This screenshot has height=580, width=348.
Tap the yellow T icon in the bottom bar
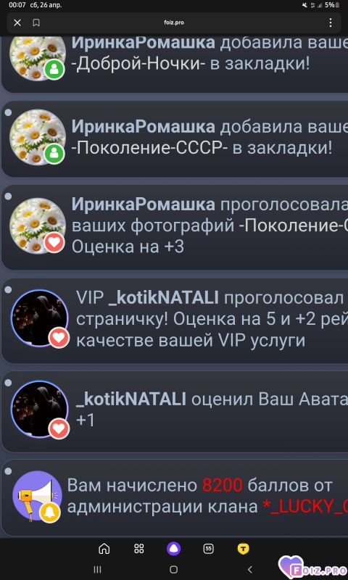coord(244,549)
